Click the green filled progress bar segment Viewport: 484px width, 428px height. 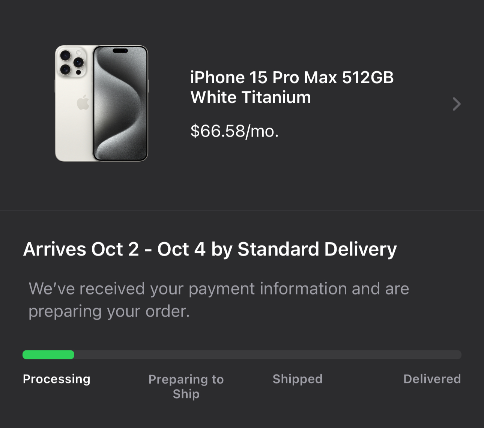(x=48, y=355)
